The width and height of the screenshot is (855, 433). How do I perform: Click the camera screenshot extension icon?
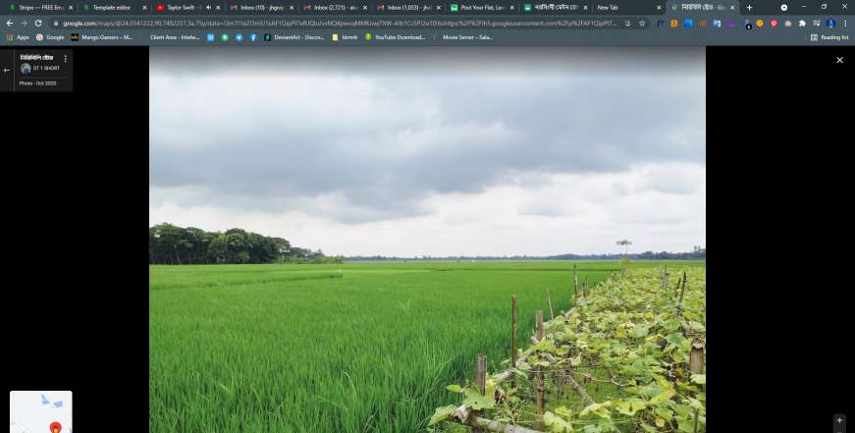coord(788,24)
